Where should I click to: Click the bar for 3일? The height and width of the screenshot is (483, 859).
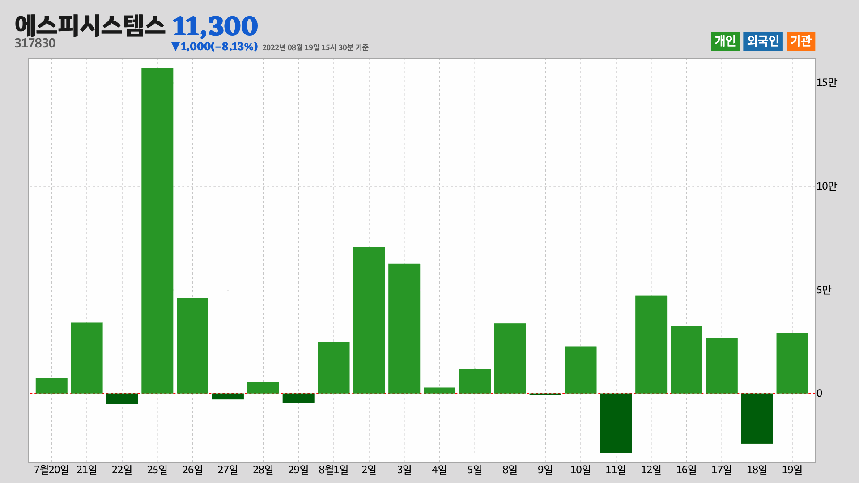click(x=404, y=329)
